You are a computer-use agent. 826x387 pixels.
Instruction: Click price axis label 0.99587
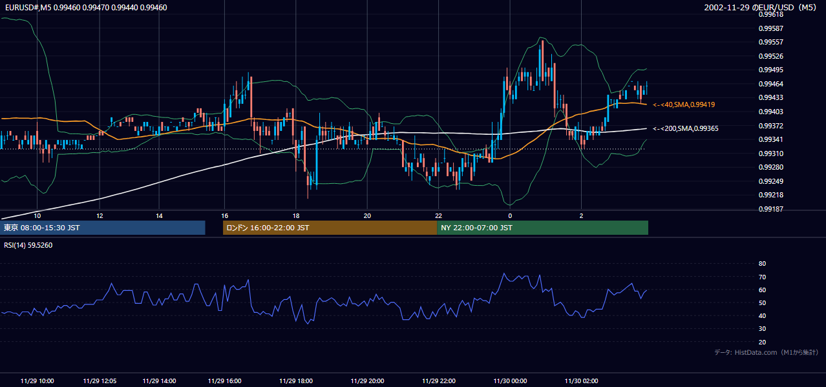pos(770,28)
